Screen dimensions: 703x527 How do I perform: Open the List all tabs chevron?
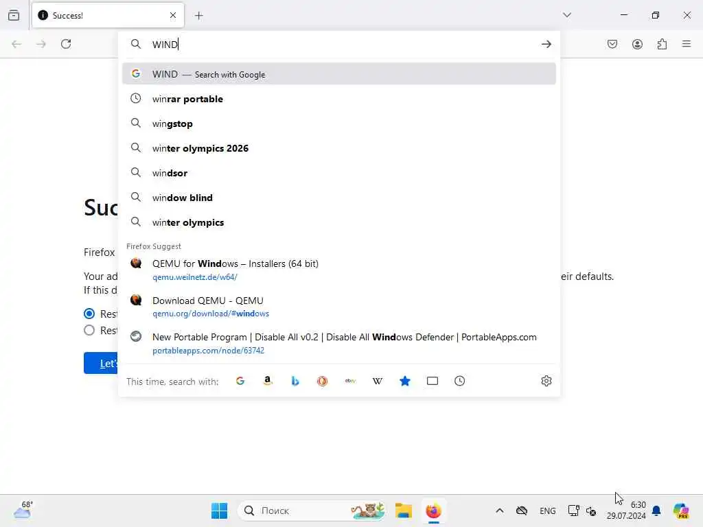[x=567, y=15]
